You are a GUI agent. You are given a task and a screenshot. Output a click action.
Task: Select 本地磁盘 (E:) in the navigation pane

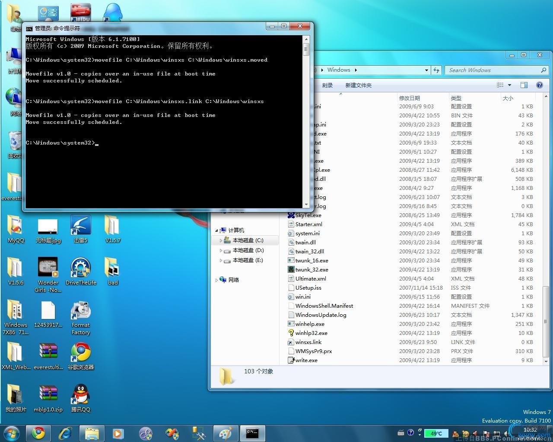tap(248, 260)
